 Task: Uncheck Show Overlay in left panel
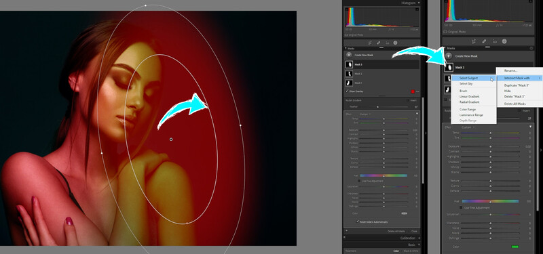(x=348, y=91)
